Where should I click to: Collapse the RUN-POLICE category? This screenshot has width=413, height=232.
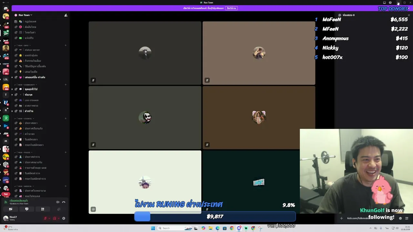pos(24,152)
